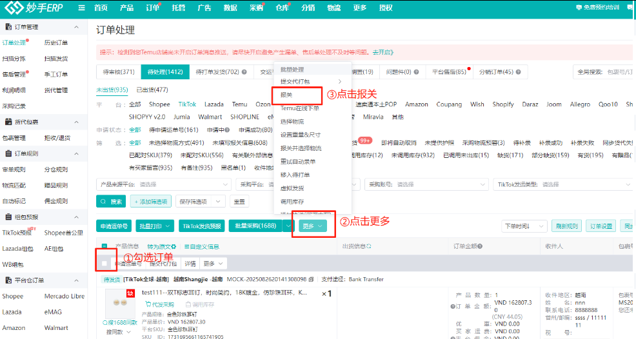Open the 采购 top navigation menu
This screenshot has width=636, height=339.
[x=256, y=8]
